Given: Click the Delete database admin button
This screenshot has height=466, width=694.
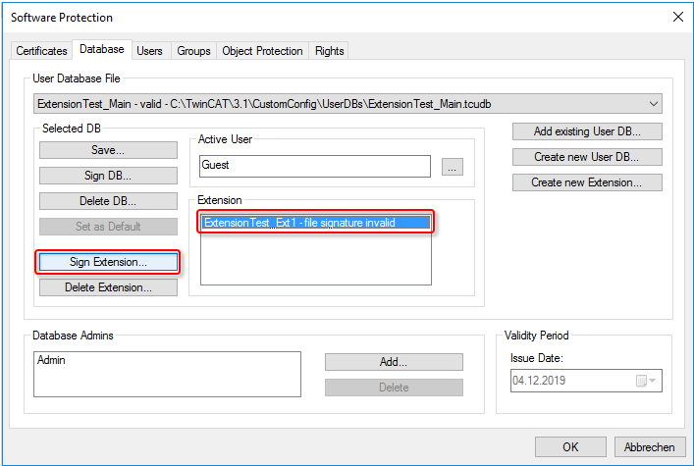Looking at the screenshot, I should [x=394, y=388].
